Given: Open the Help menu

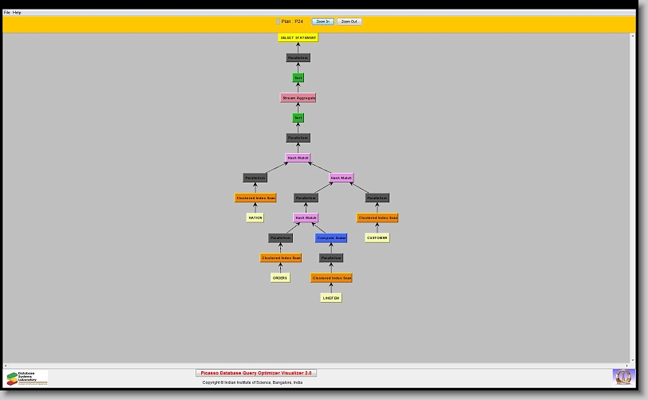Looking at the screenshot, I should [17, 13].
